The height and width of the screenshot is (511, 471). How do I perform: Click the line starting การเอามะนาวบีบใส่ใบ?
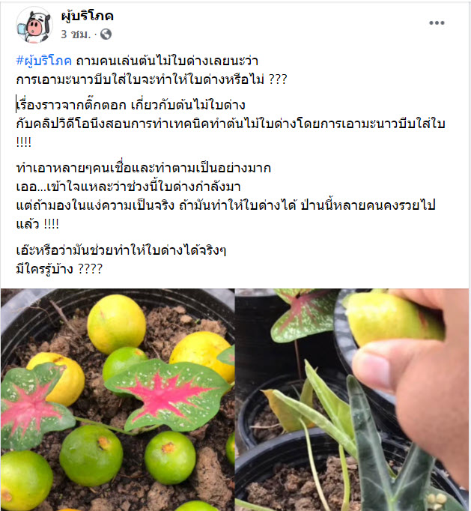[x=151, y=79]
